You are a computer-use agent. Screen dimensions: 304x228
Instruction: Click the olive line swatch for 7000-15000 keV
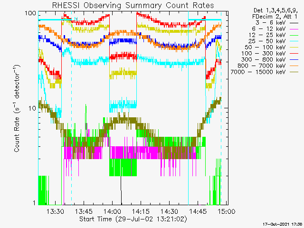pyautogui.click(x=294, y=72)
